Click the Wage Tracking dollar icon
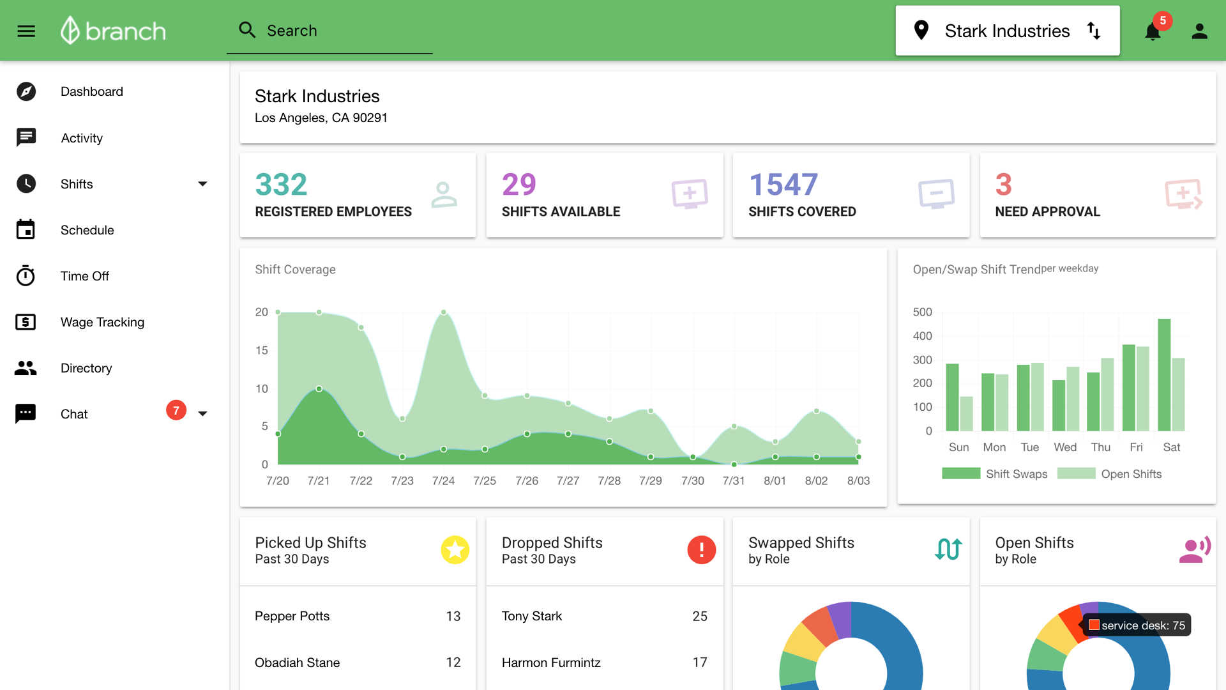 26,322
